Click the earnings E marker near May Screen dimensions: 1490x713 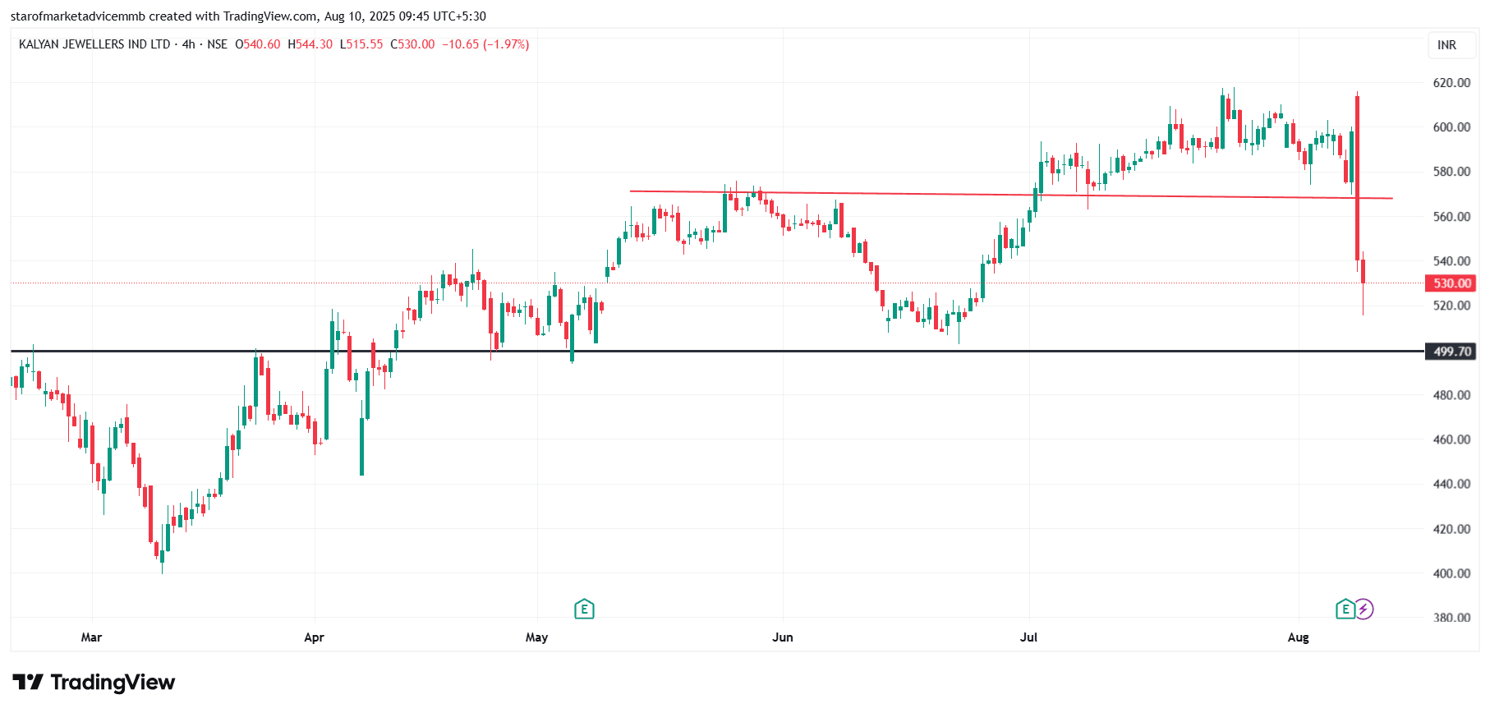[x=584, y=609]
